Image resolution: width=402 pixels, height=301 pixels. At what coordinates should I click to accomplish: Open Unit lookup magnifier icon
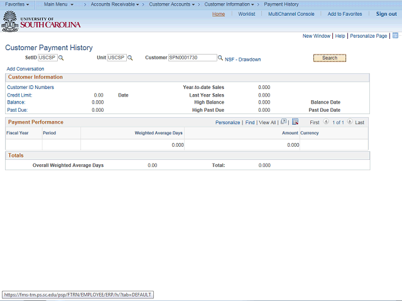(x=130, y=58)
